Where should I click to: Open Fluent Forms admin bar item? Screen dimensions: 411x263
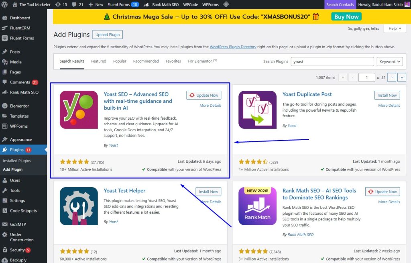[123, 4]
